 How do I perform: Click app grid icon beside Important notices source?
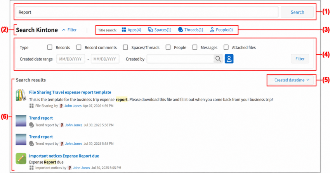pos(31,168)
